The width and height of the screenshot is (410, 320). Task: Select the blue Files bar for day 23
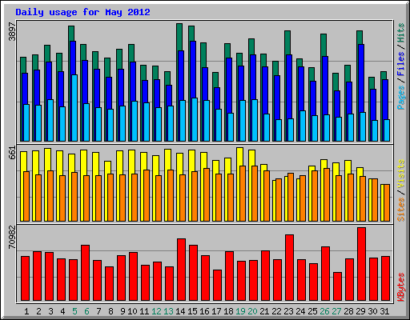click(289, 86)
